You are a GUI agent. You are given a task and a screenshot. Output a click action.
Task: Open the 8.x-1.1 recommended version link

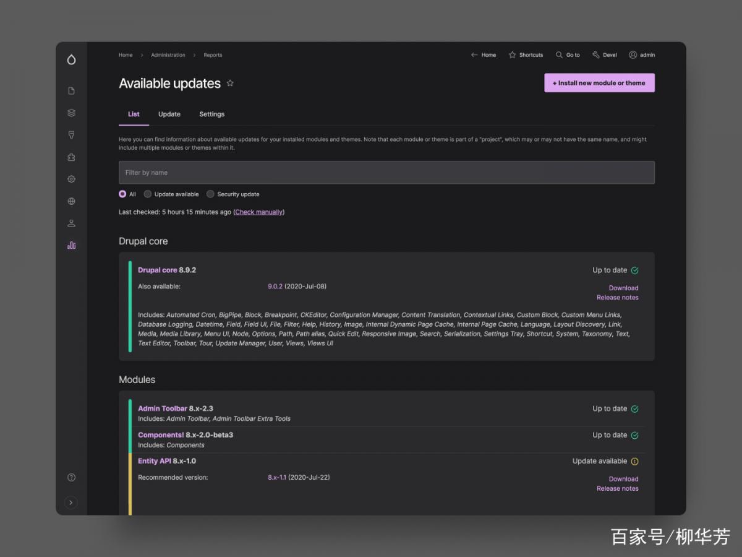[277, 478]
